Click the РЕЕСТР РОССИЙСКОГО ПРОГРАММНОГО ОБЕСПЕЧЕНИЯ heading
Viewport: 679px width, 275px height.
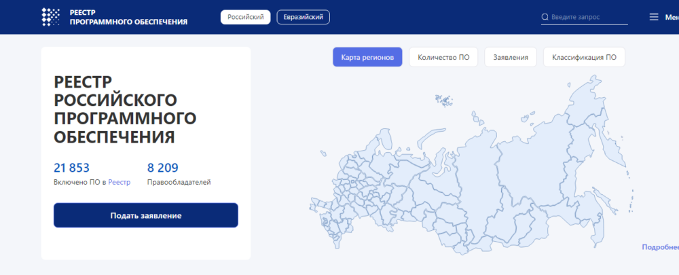[125, 109]
